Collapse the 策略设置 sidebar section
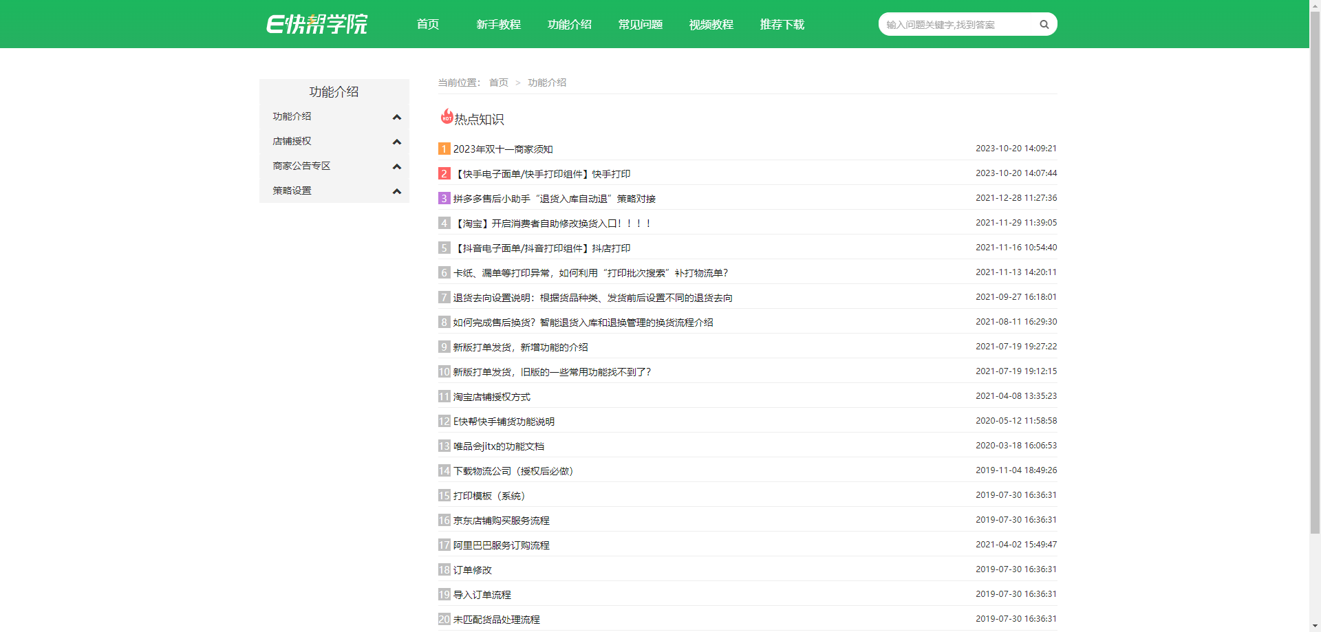Image resolution: width=1321 pixels, height=632 pixels. [396, 191]
